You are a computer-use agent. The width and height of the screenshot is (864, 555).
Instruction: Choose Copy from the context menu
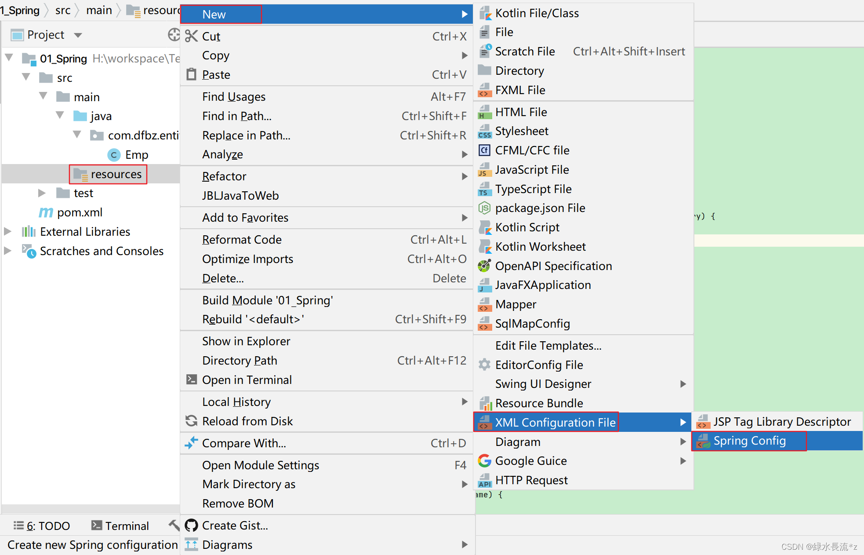[327, 55]
